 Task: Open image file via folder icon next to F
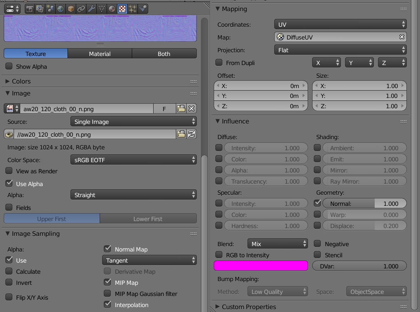pos(181,109)
